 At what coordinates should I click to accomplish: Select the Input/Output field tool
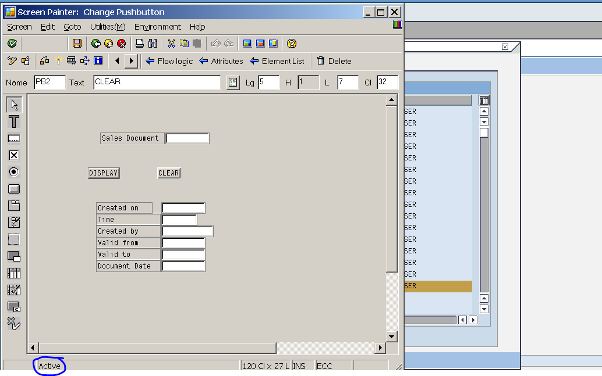(13, 138)
